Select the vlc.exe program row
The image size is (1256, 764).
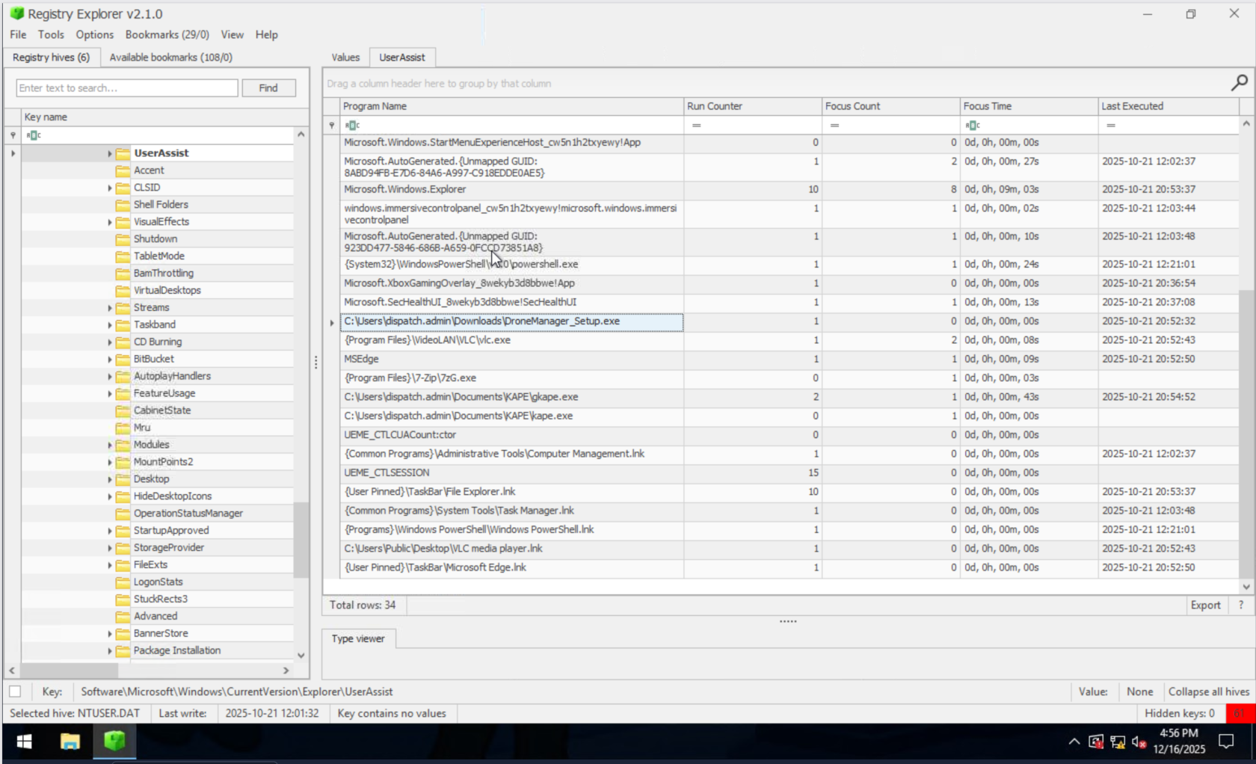click(x=789, y=340)
